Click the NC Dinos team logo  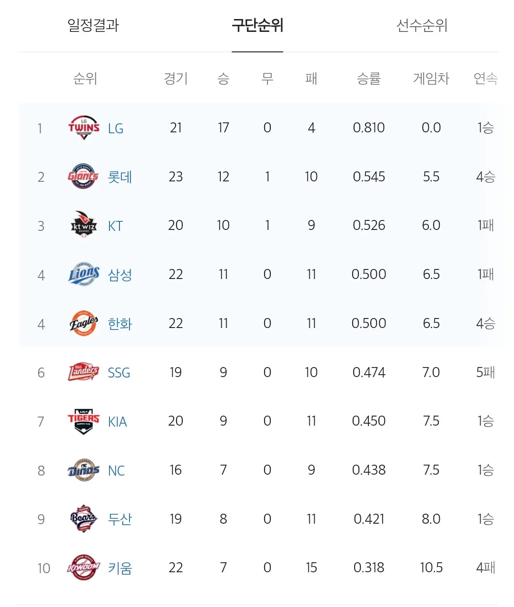pyautogui.click(x=83, y=470)
